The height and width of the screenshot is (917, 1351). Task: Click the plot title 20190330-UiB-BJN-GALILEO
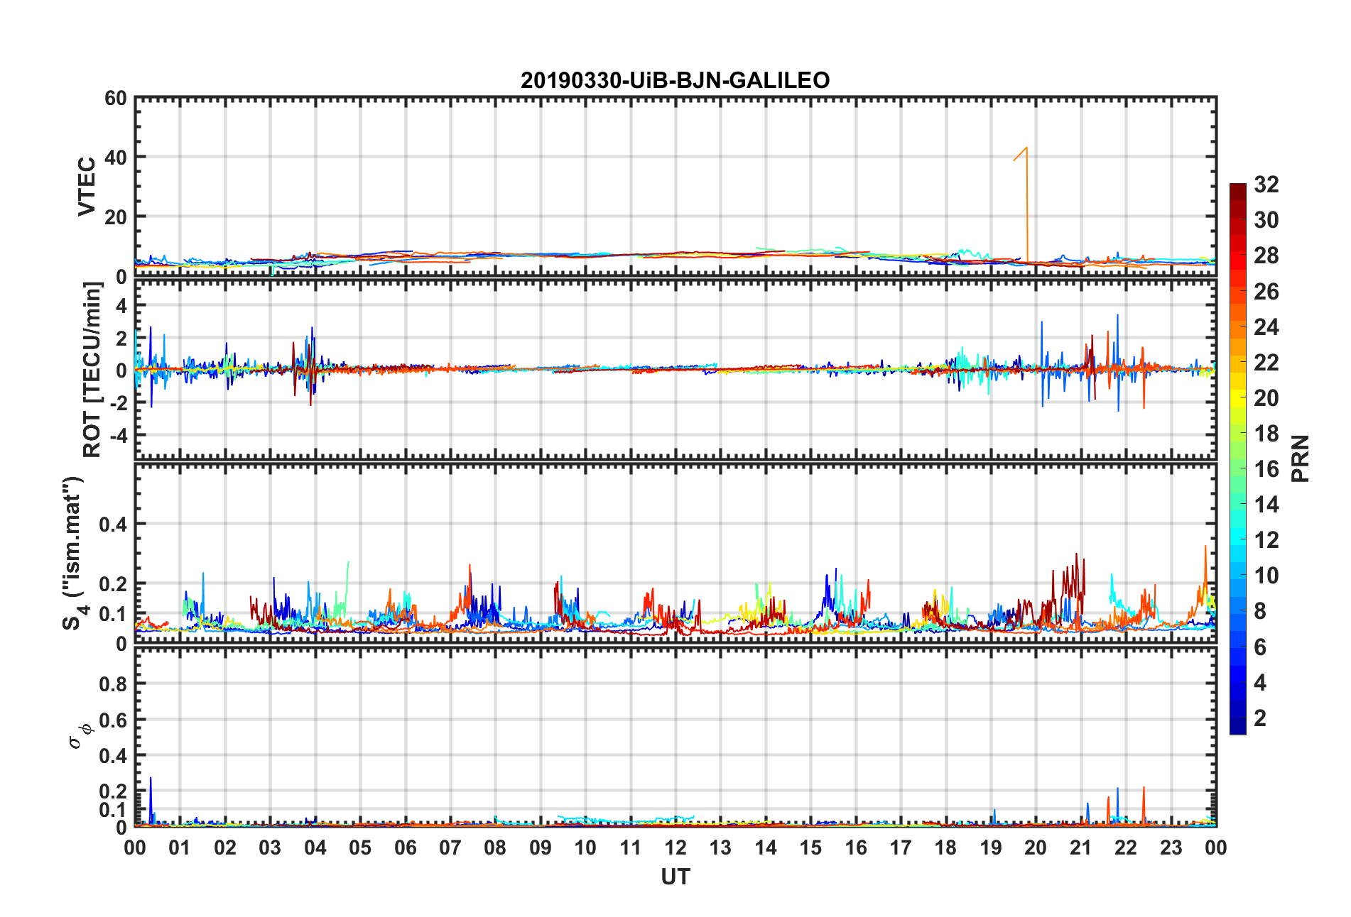pyautogui.click(x=675, y=80)
